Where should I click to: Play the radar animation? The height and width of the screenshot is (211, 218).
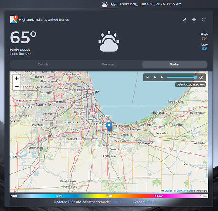point(155,77)
